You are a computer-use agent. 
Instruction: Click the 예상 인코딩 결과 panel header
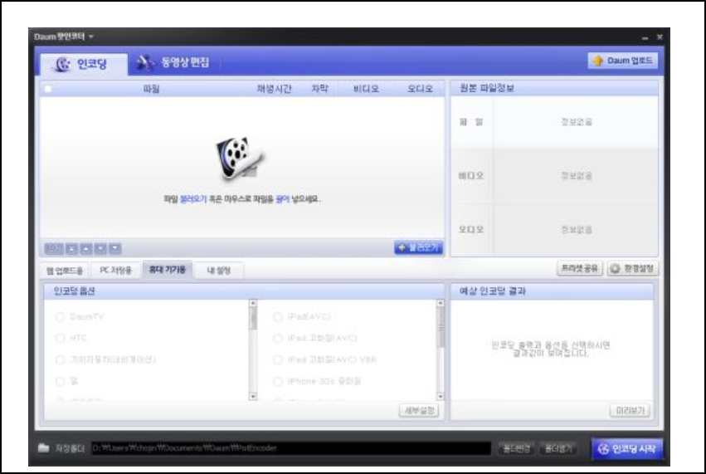coord(552,291)
